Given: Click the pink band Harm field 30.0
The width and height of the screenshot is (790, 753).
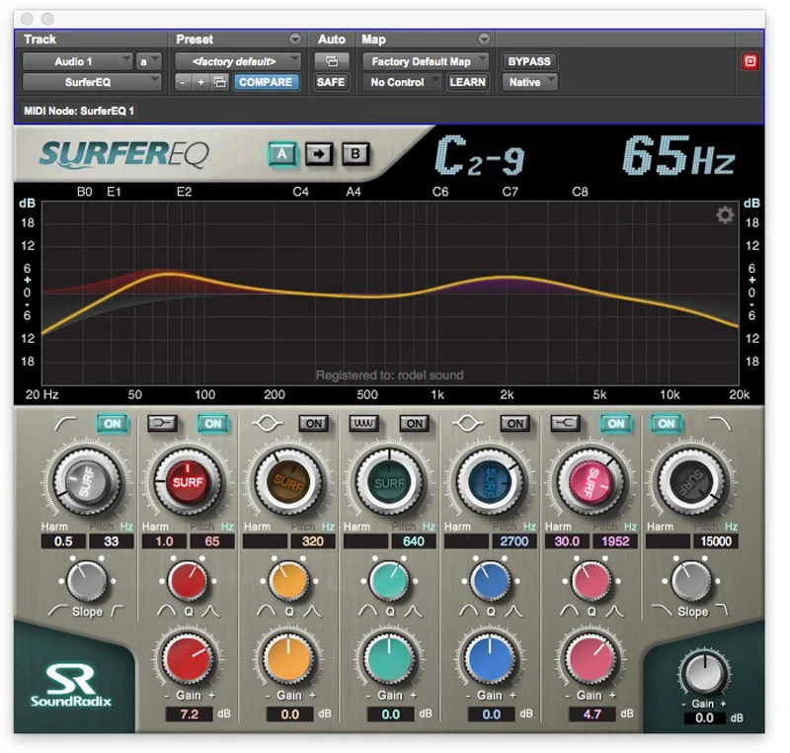Looking at the screenshot, I should pos(567,542).
